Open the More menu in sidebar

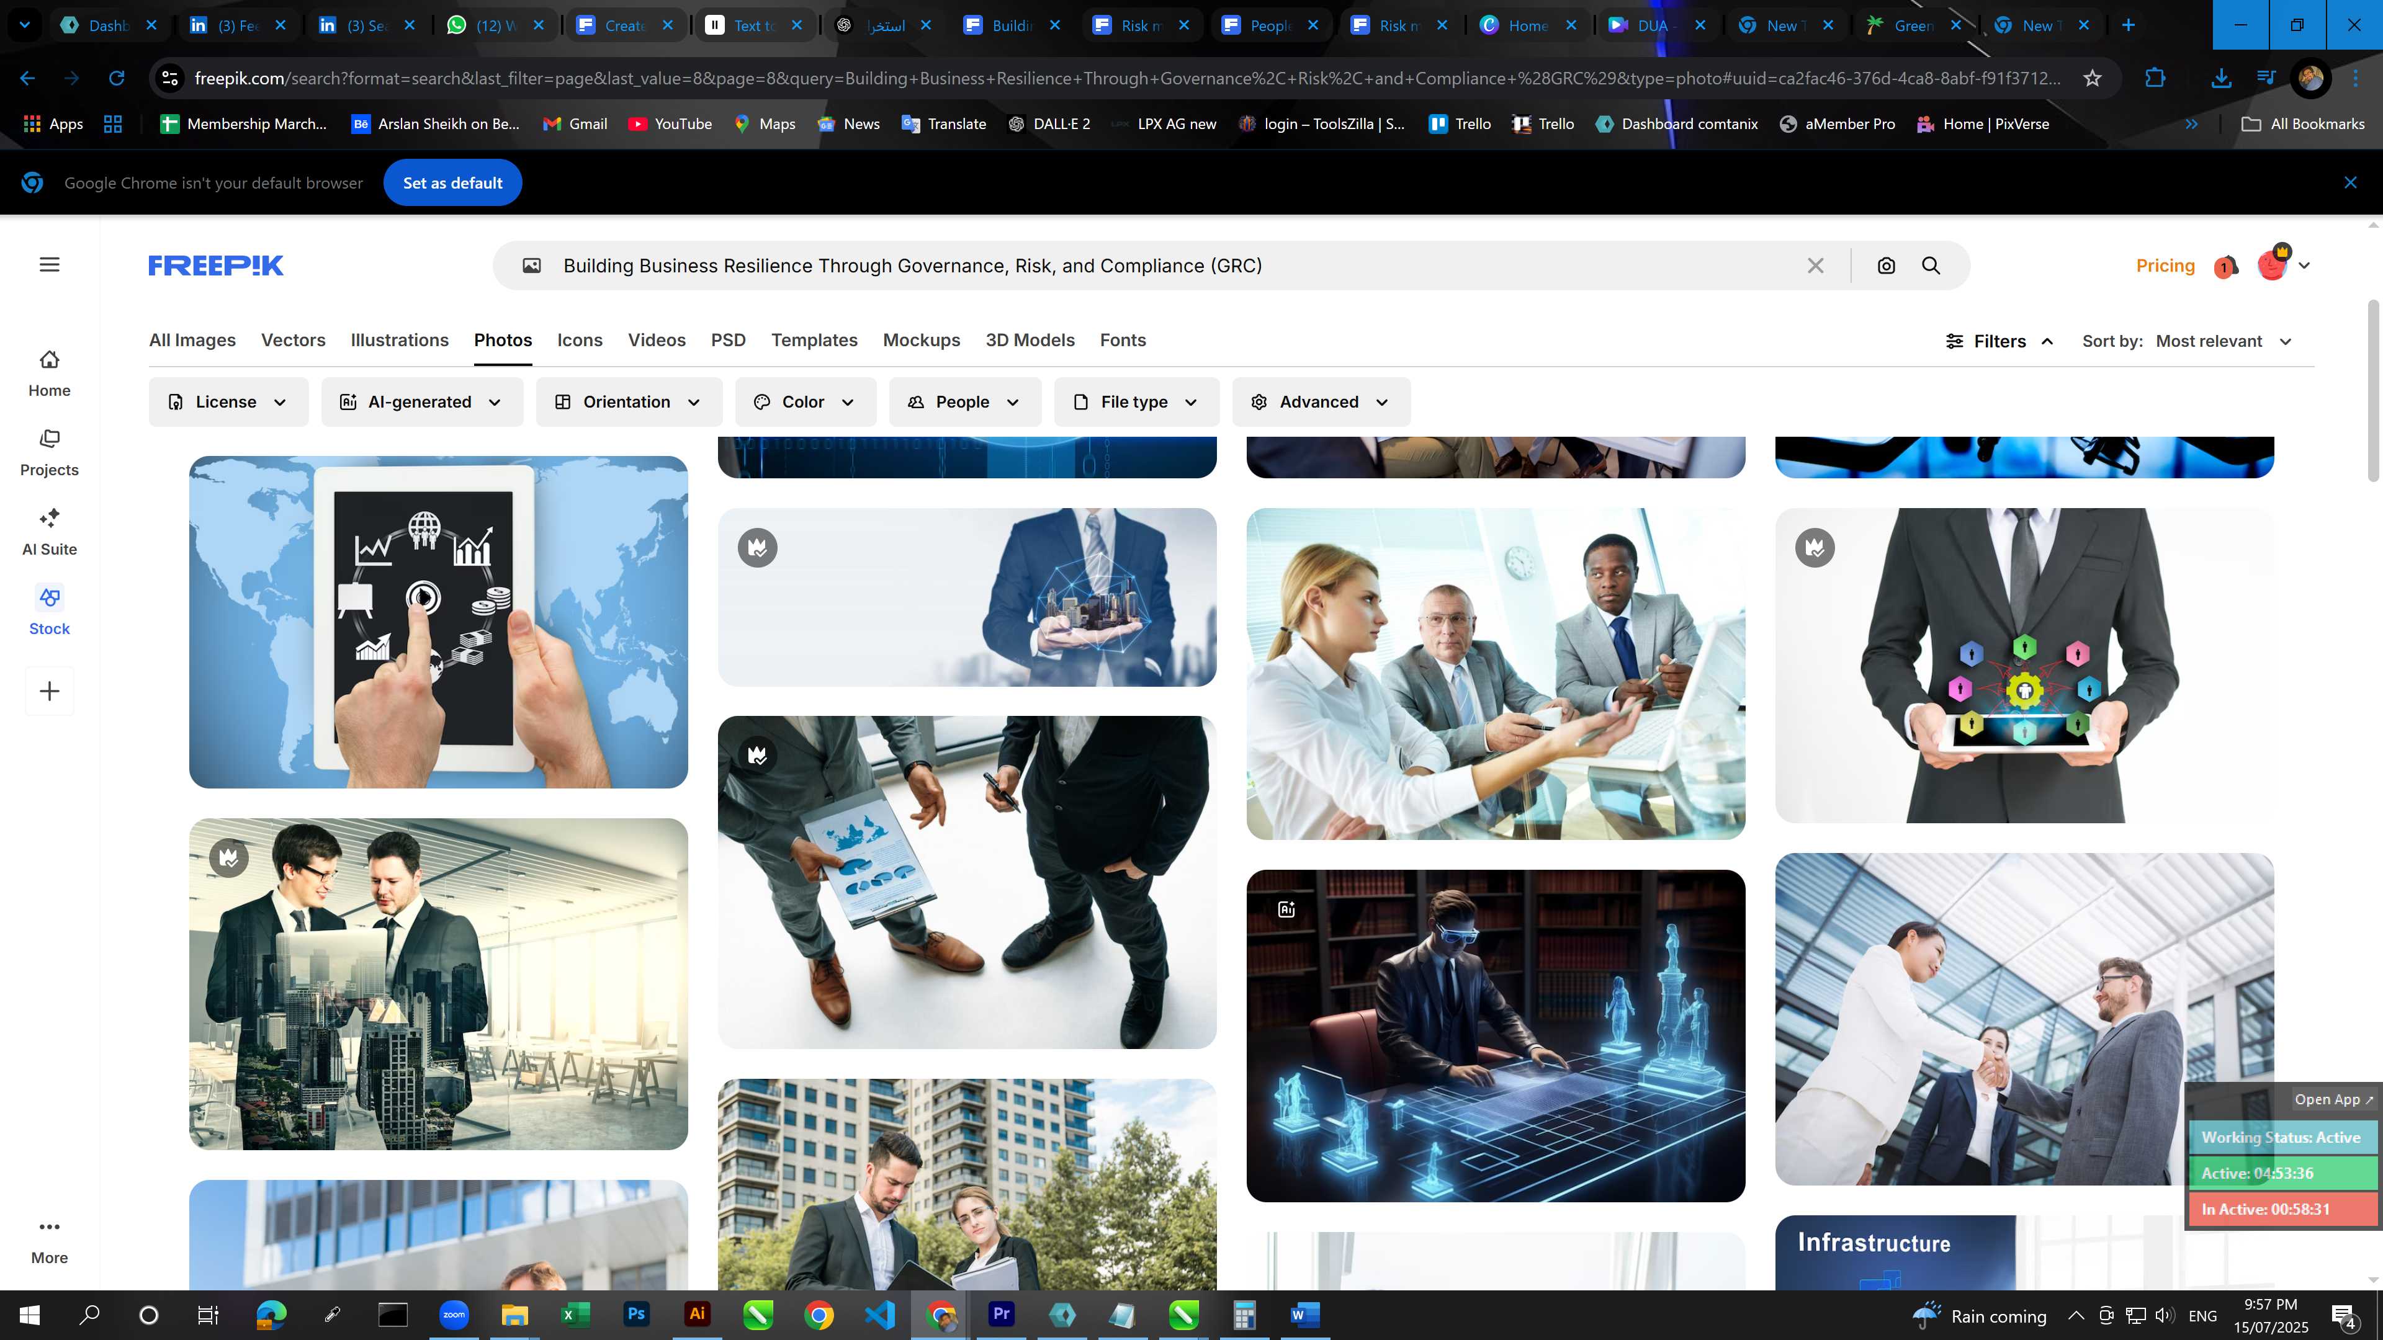[x=49, y=1241]
